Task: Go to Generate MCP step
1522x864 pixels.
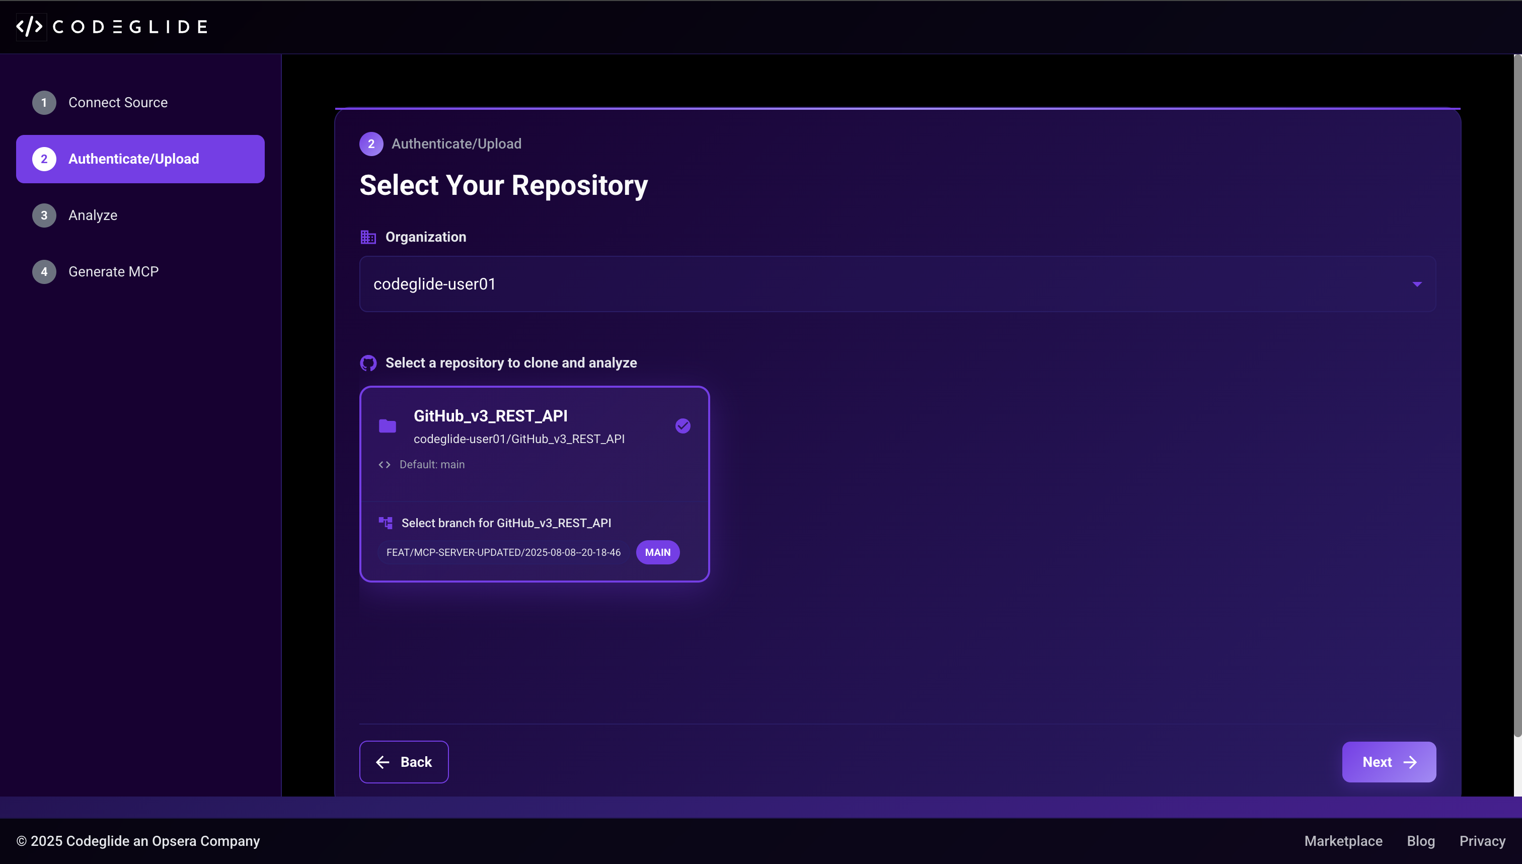Action: [x=140, y=272]
